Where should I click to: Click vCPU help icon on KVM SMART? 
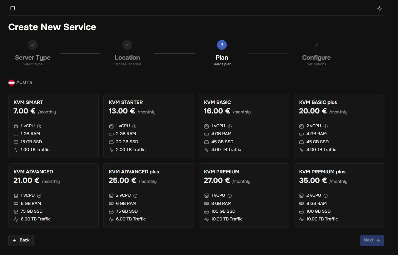(x=39, y=126)
